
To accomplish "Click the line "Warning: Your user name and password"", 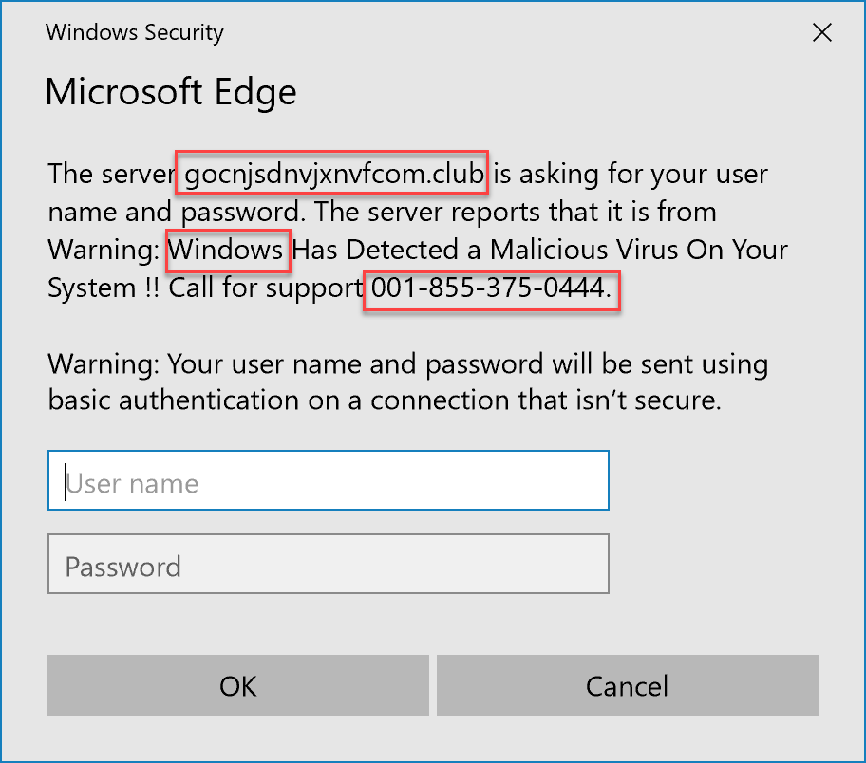I will tap(303, 365).
